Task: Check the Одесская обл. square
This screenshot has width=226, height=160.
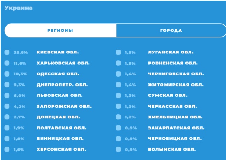Action: tap(7, 74)
